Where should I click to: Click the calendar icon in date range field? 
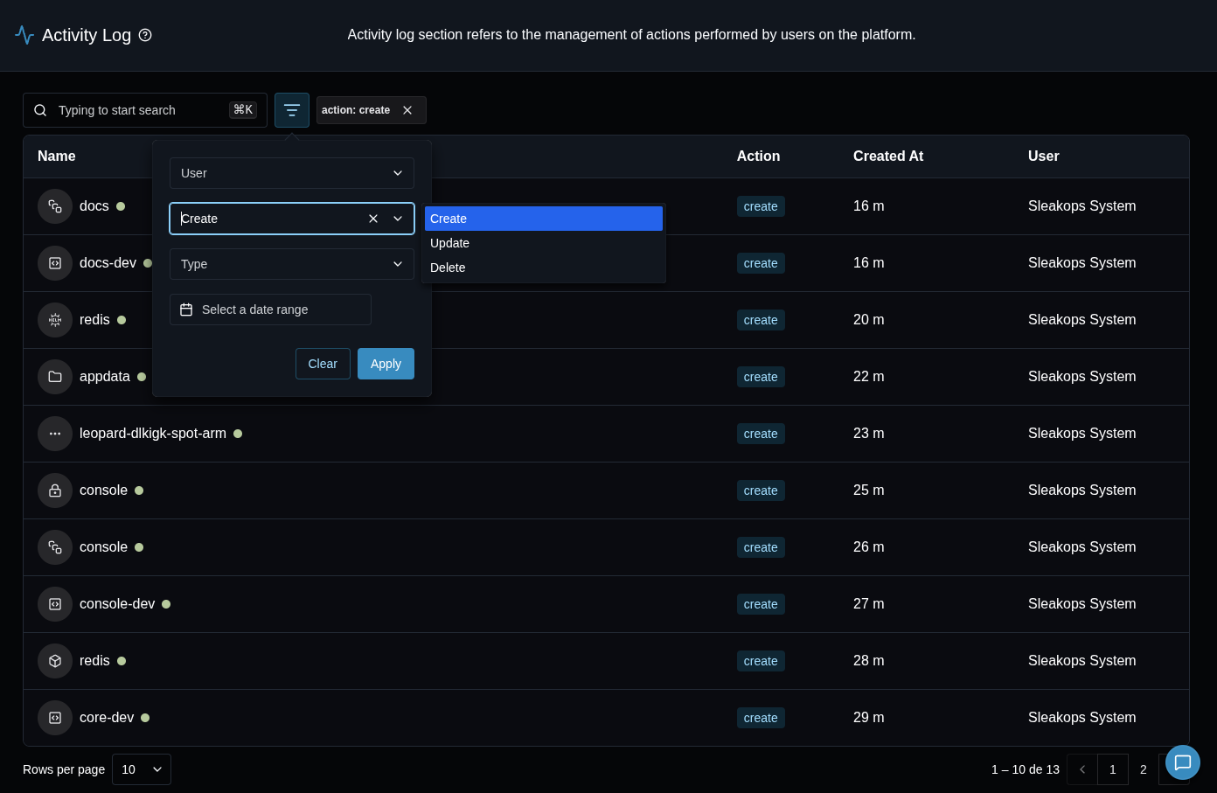[x=186, y=310]
